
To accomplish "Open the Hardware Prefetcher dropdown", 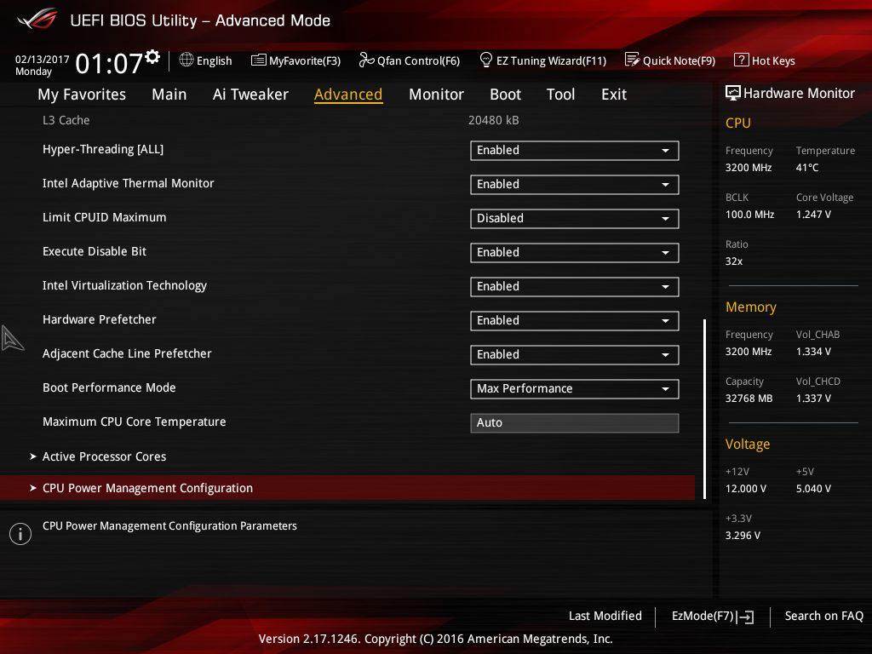I will tap(574, 320).
